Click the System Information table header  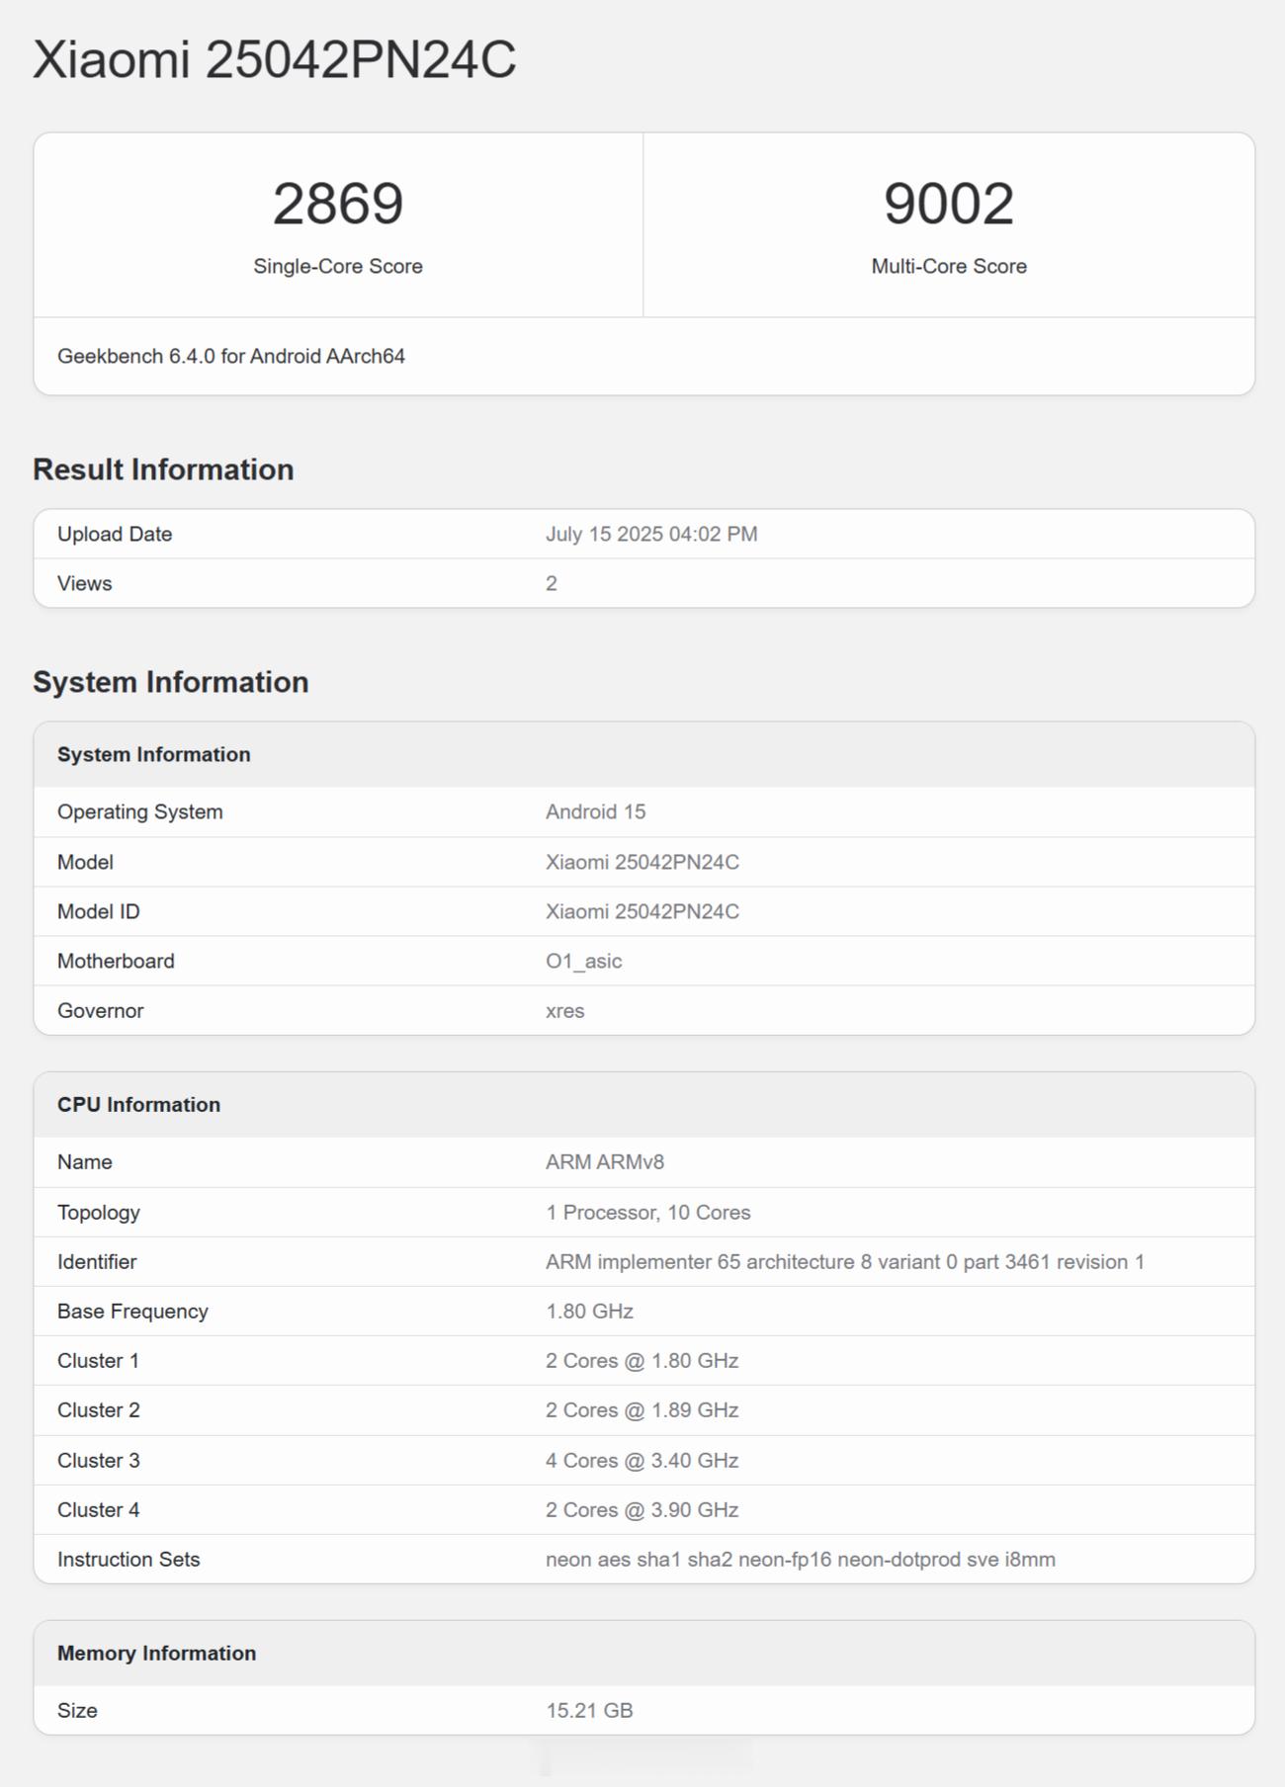[154, 754]
